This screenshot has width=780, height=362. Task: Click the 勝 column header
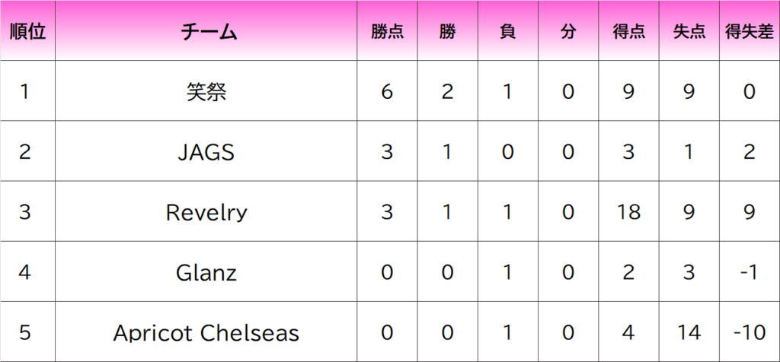(447, 31)
